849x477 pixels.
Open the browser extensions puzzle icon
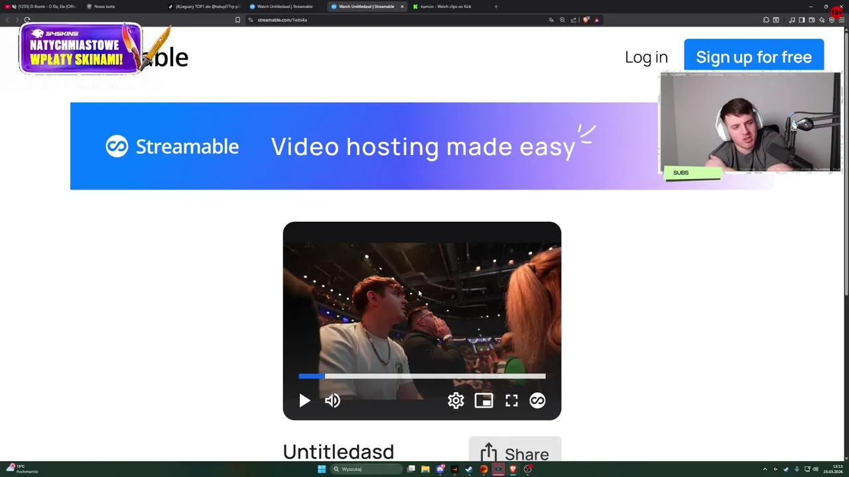[x=765, y=20]
